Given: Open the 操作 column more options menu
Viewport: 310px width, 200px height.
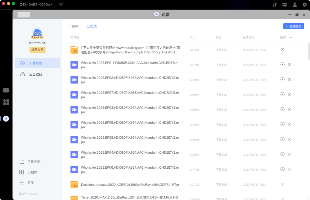Looking at the screenshot, I should point(290,37).
